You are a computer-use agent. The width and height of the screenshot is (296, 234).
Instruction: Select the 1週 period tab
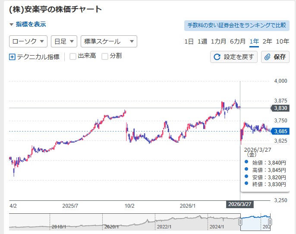click(x=202, y=41)
